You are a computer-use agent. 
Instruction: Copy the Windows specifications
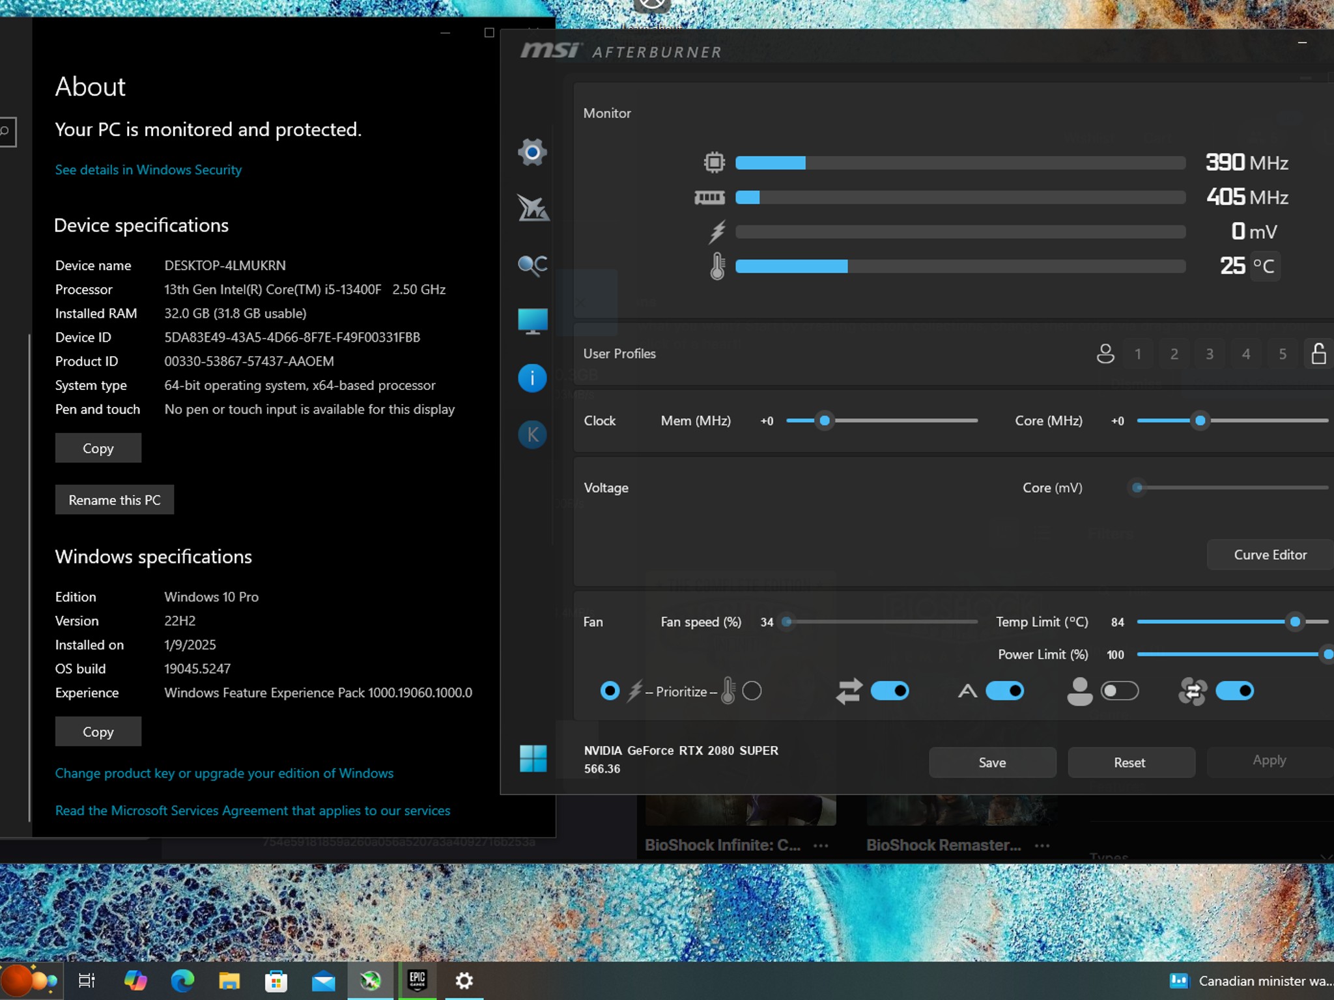pyautogui.click(x=98, y=732)
